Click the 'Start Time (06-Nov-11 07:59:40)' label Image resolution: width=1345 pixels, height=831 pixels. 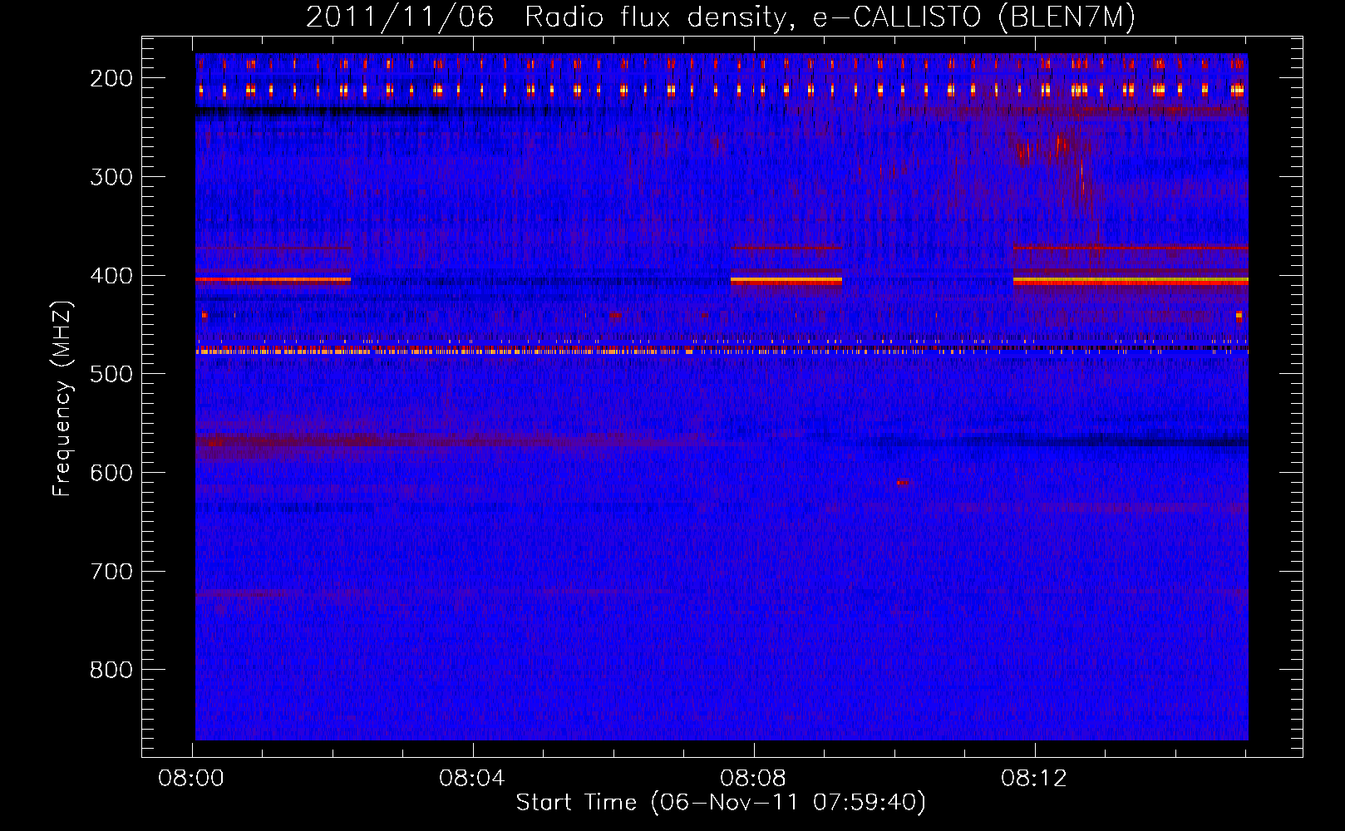(721, 803)
